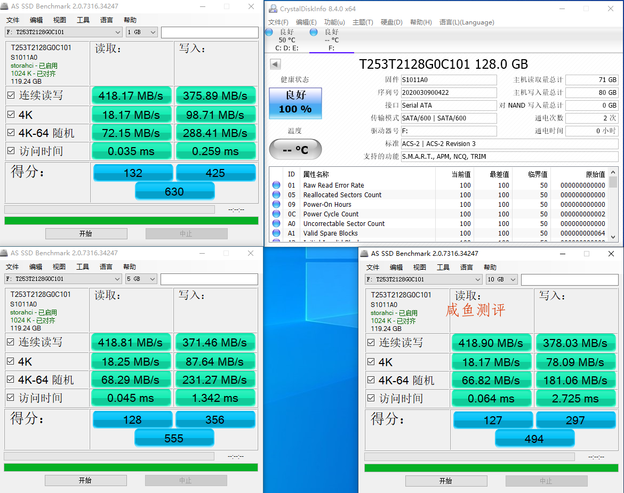This screenshot has height=493, width=624.
Task: Click the SMART attribute list scrollbar thumb
Action: [613, 182]
